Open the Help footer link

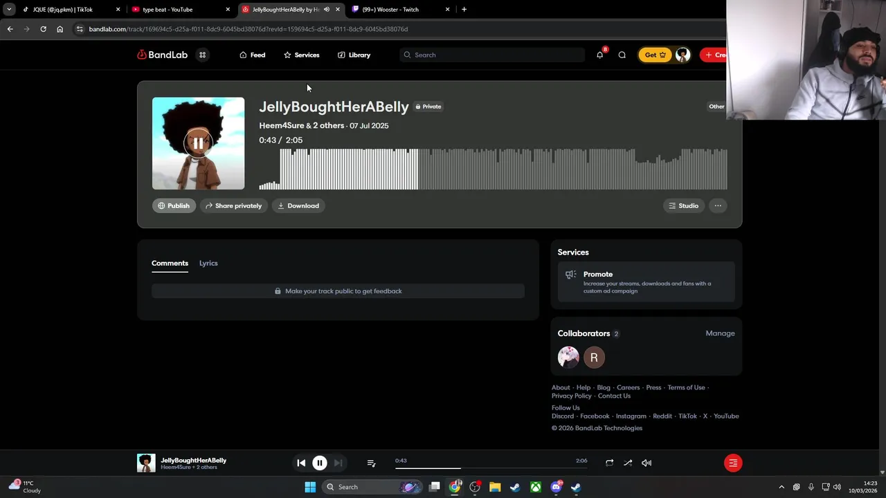[584, 387]
